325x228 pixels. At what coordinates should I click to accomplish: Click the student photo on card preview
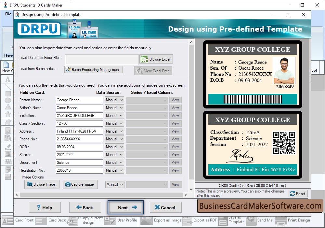pyautogui.click(x=284, y=70)
